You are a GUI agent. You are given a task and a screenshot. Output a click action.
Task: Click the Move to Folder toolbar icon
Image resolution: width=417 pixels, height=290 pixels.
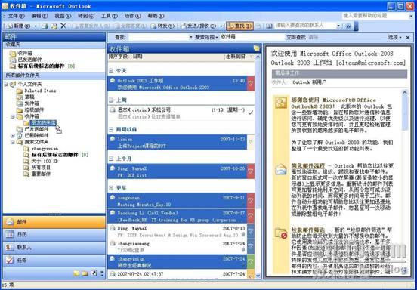(x=54, y=26)
